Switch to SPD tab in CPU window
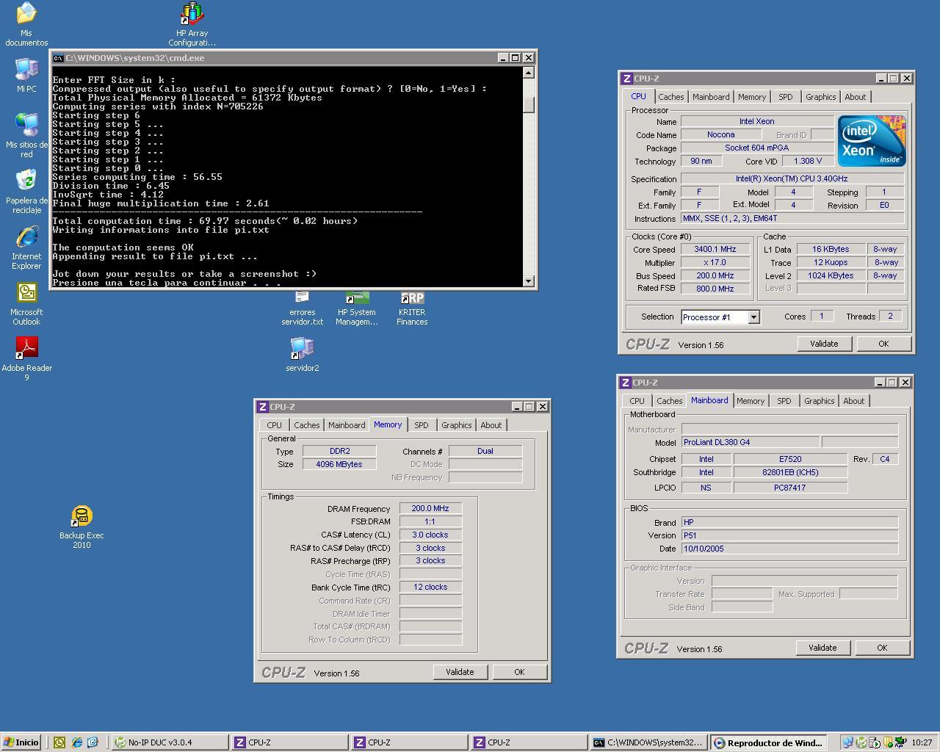 point(785,97)
